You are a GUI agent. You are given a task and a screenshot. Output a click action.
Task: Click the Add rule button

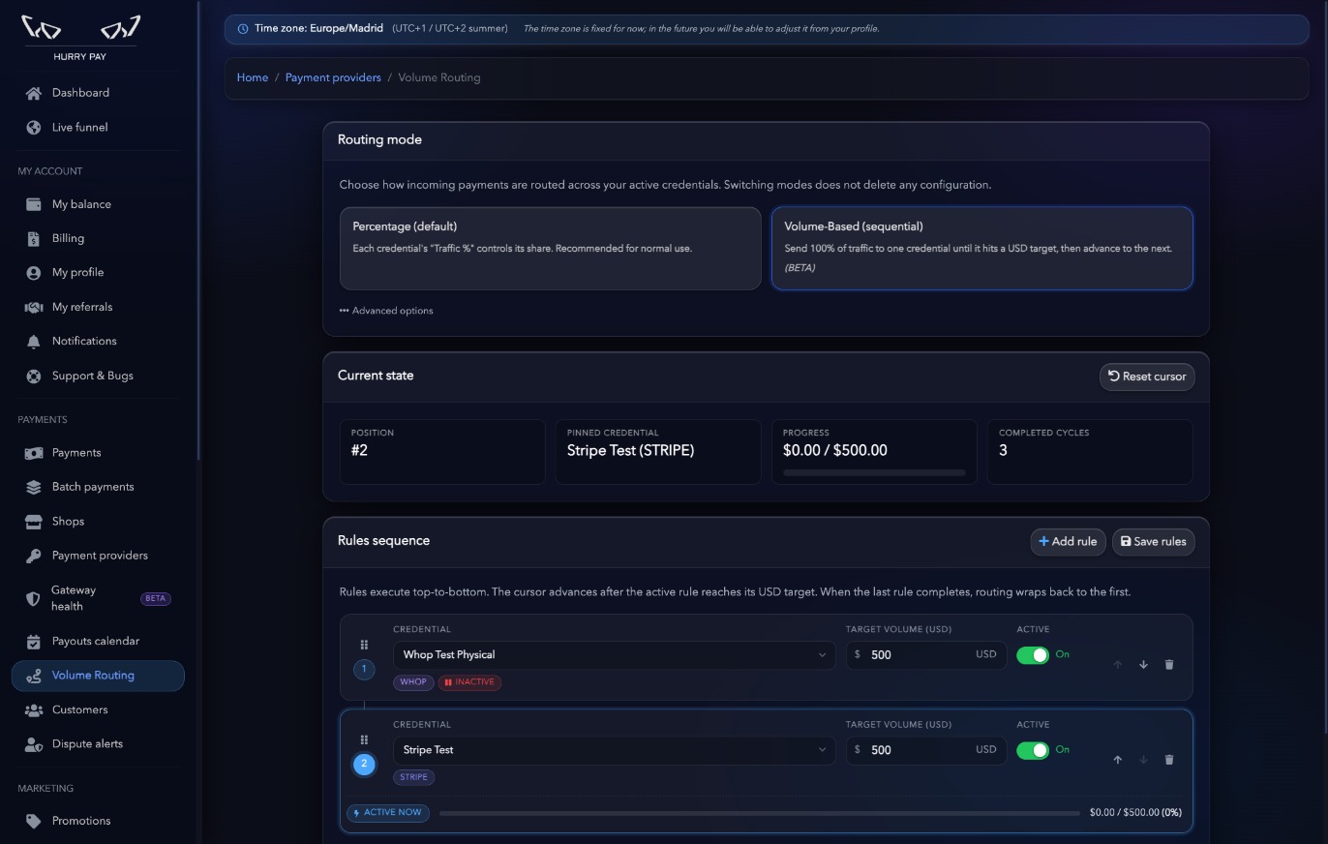1068,541
